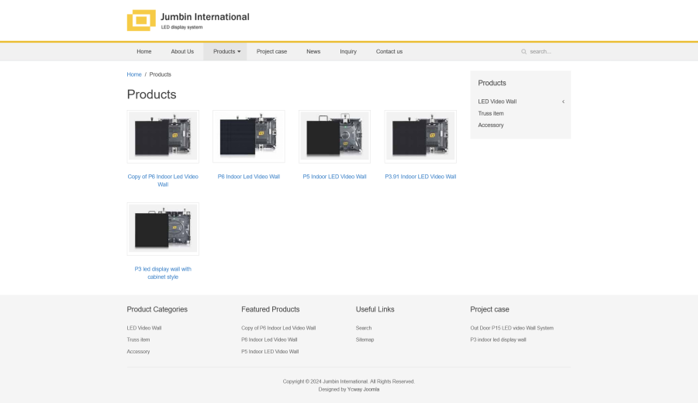Open the Truss item sidebar category
This screenshot has height=403, width=698.
coord(491,113)
